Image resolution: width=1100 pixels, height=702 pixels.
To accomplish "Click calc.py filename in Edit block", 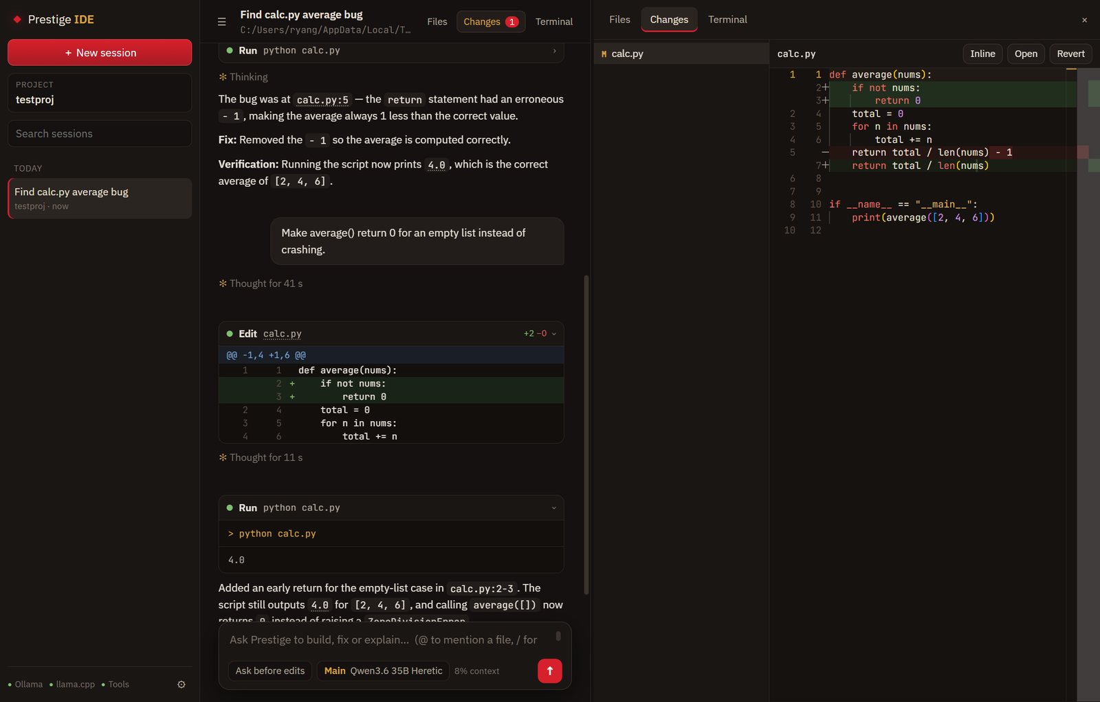I will pos(283,334).
